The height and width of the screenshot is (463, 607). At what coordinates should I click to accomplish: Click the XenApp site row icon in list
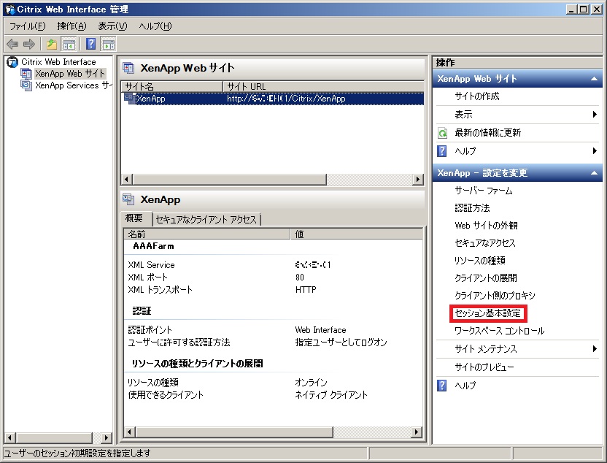tap(130, 99)
